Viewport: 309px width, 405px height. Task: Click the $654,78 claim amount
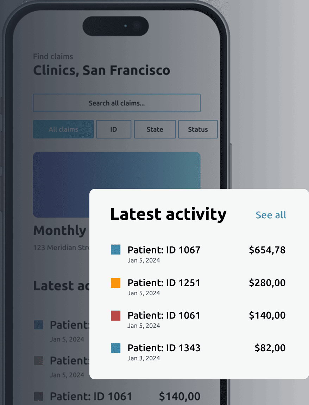[x=267, y=250]
